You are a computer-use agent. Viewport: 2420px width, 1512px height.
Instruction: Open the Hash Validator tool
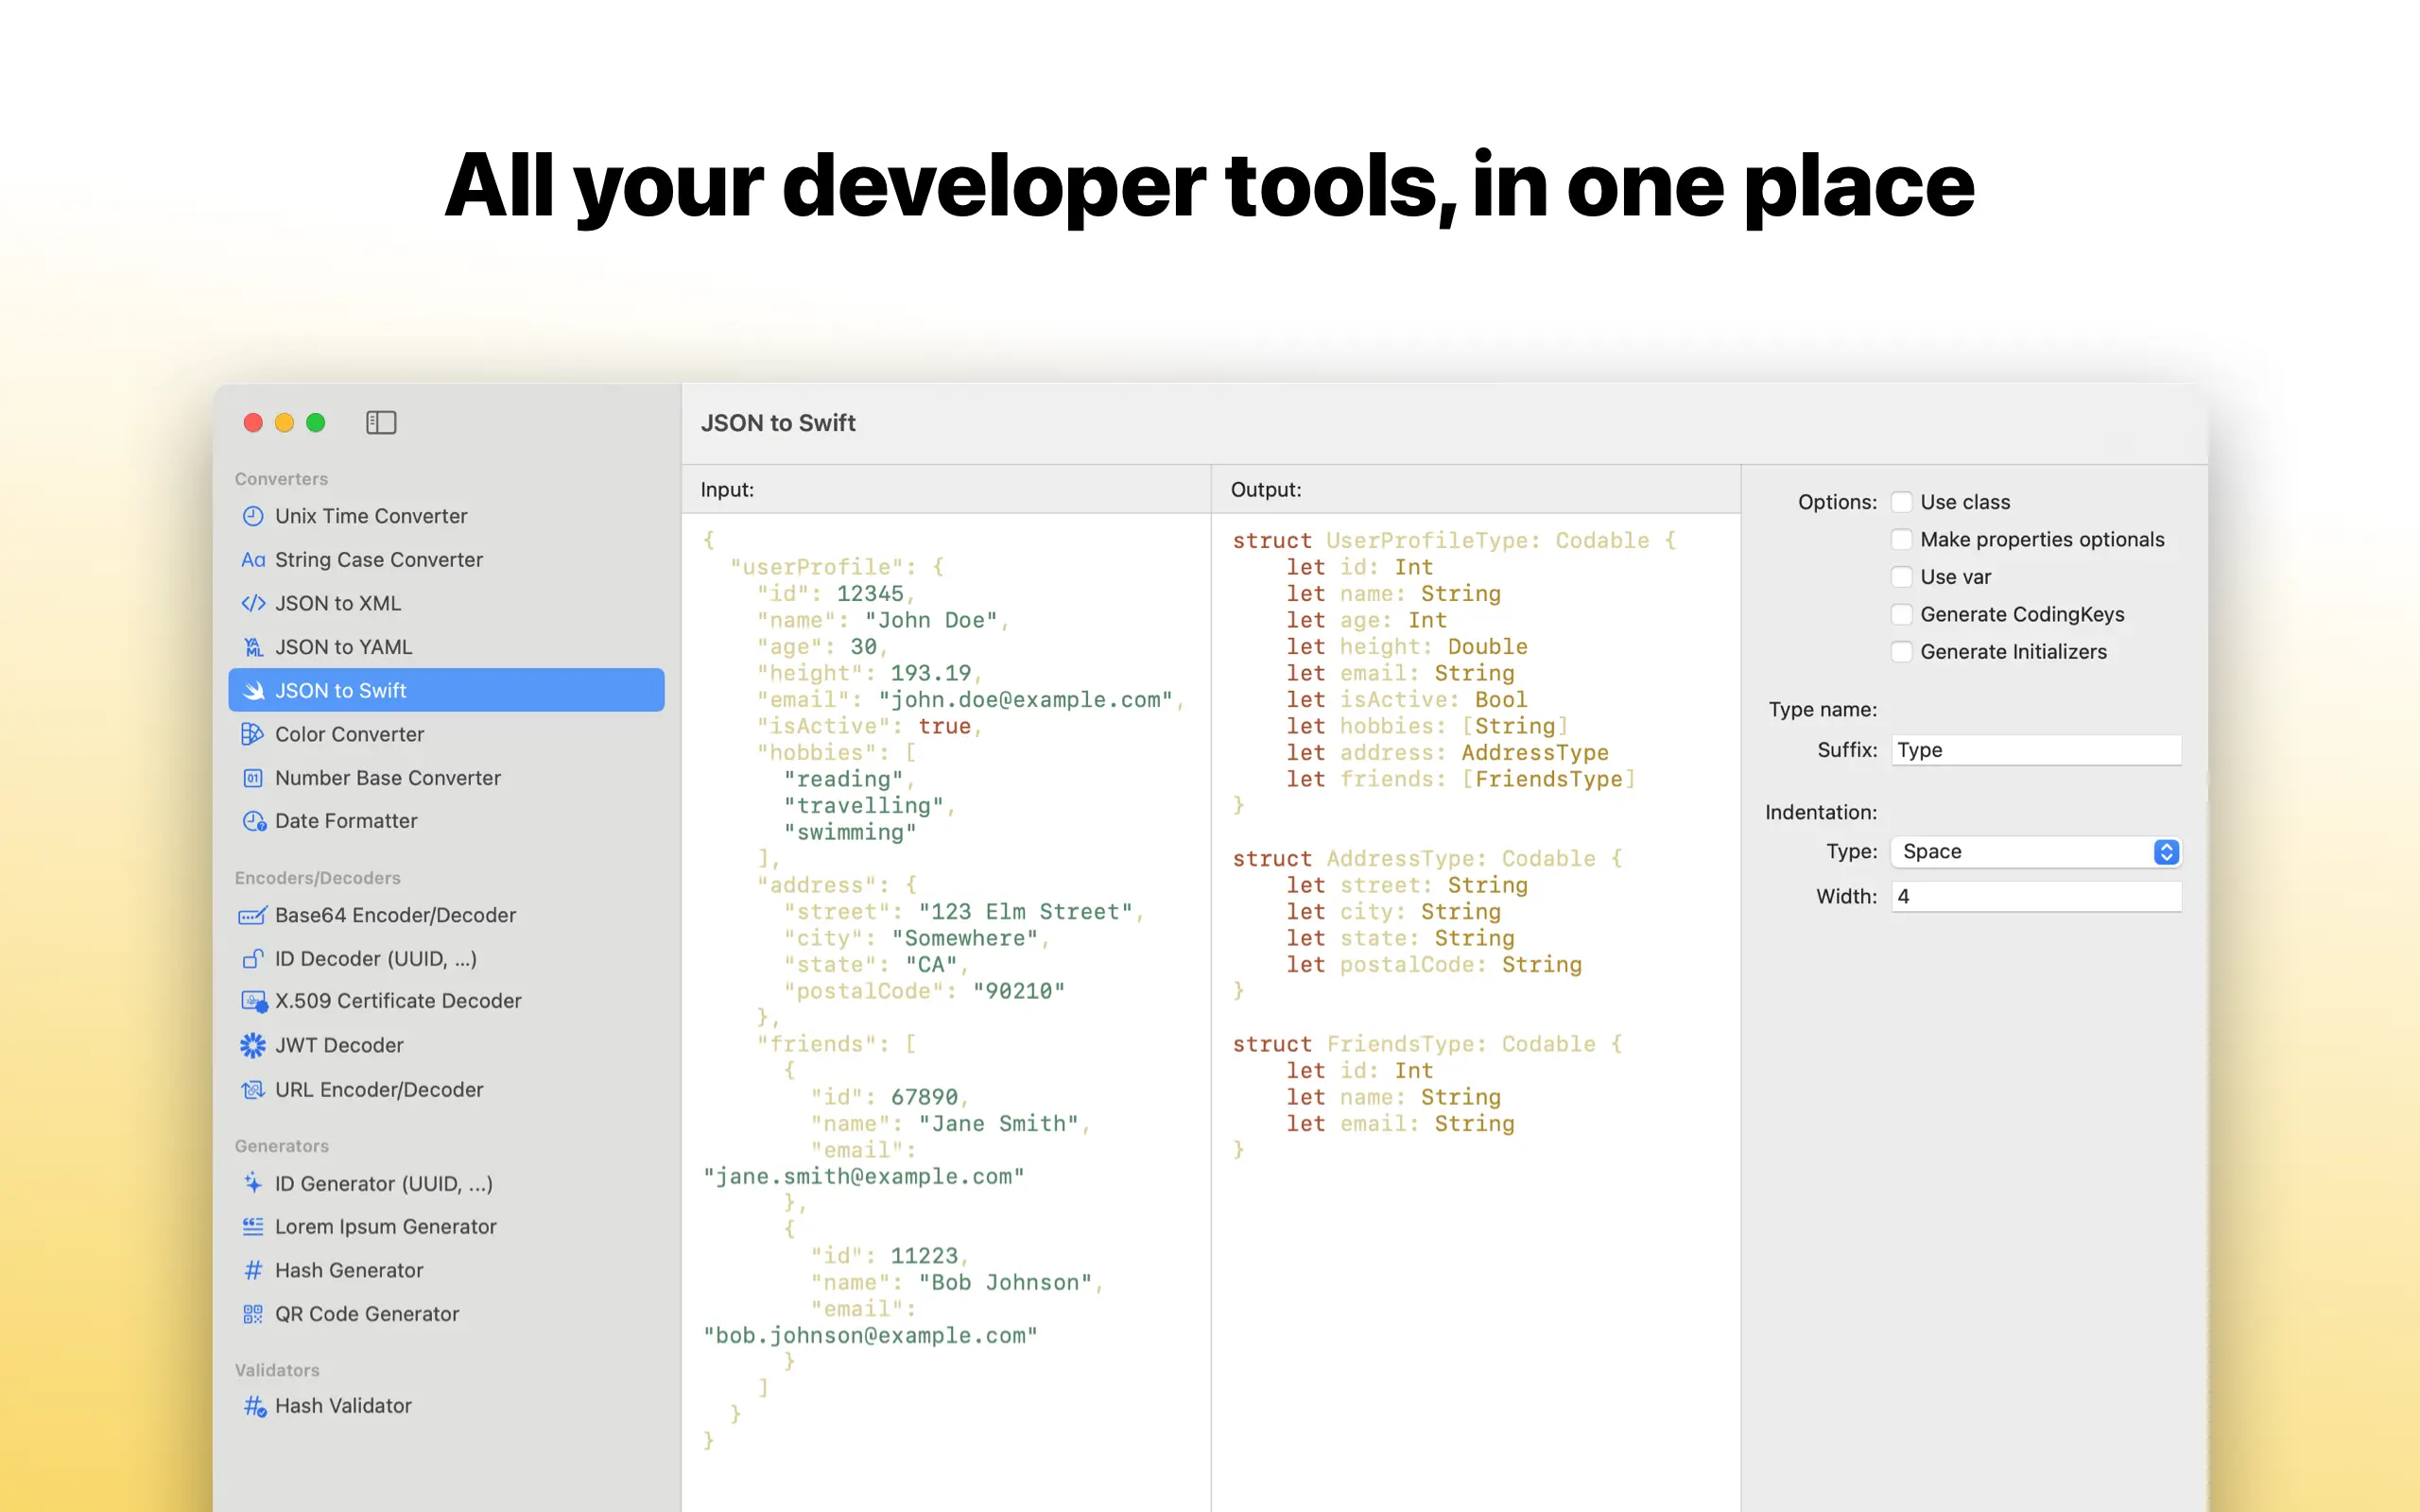click(343, 1406)
